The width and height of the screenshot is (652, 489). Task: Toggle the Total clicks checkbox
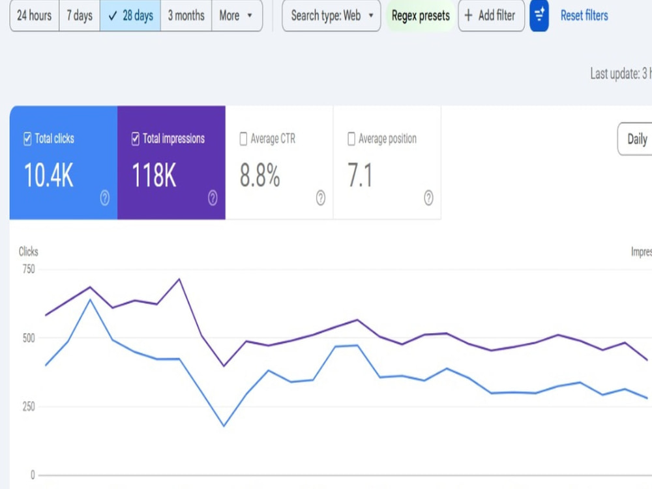(27, 138)
